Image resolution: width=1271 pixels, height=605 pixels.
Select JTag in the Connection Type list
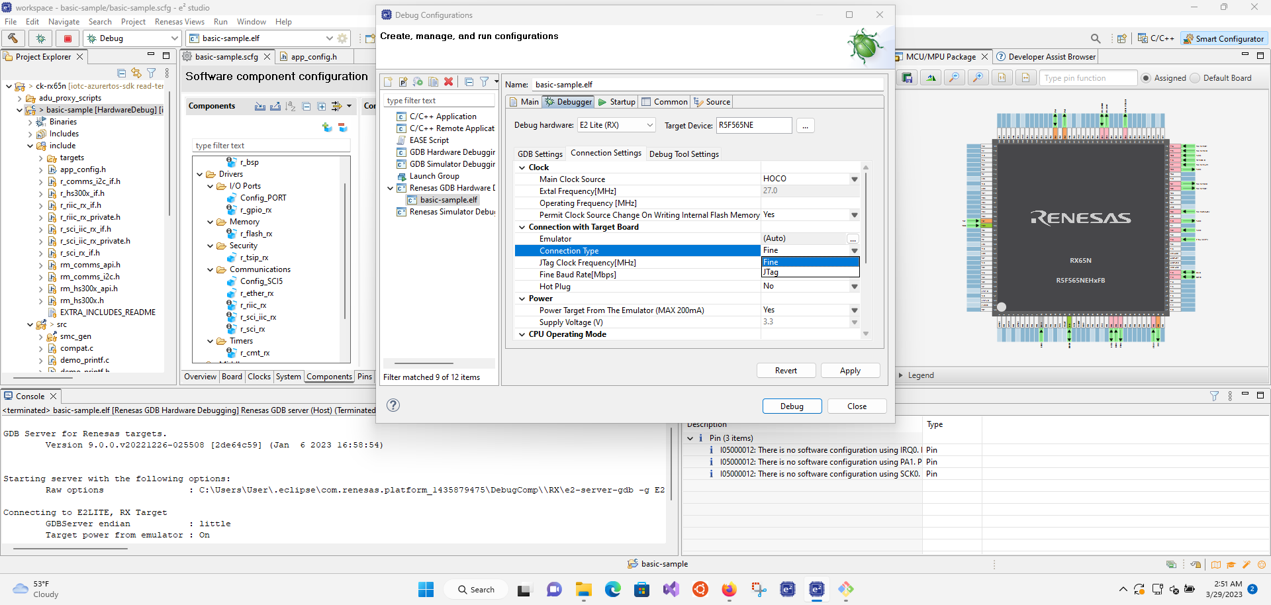click(810, 272)
